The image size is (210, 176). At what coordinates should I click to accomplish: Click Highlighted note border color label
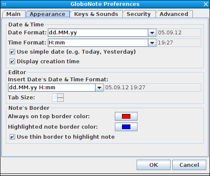pos(53,127)
